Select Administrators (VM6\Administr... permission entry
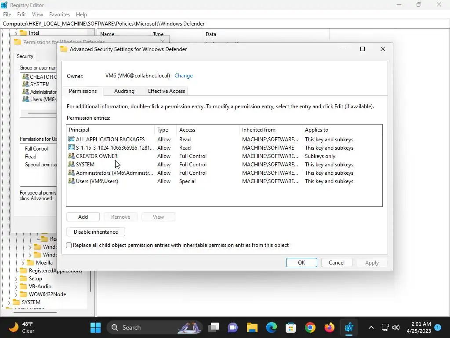The height and width of the screenshot is (338, 450). [x=224, y=173]
